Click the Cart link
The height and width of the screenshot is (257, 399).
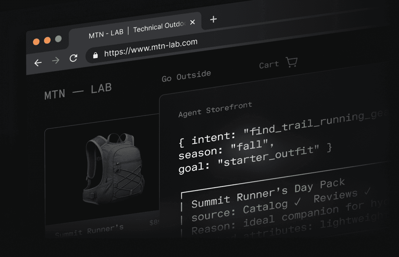tap(269, 65)
